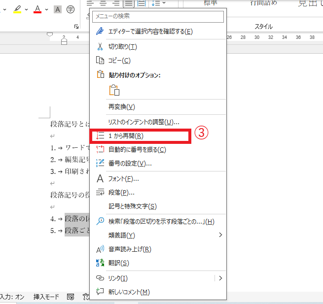Click the line 3. 印刷され
This screenshot has width=323, height=304.
pyautogui.click(x=70, y=171)
